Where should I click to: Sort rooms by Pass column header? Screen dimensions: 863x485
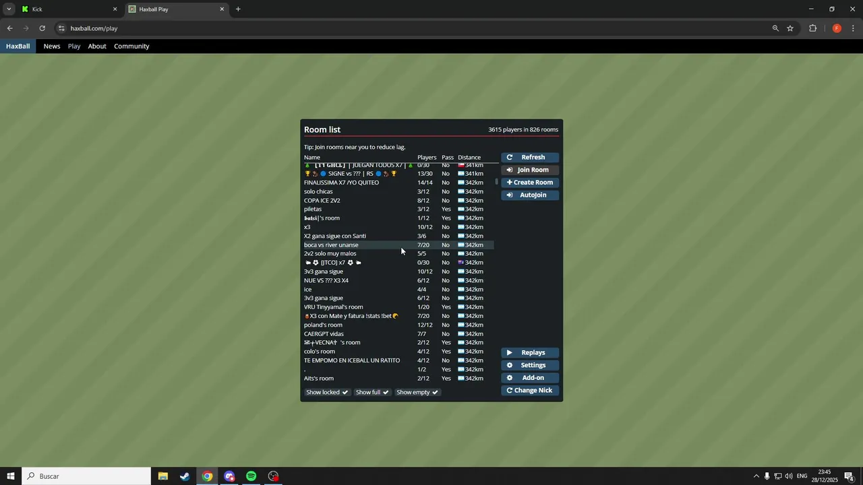click(x=448, y=158)
